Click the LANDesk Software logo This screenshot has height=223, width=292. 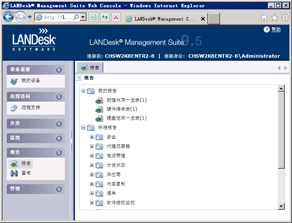tap(34, 40)
